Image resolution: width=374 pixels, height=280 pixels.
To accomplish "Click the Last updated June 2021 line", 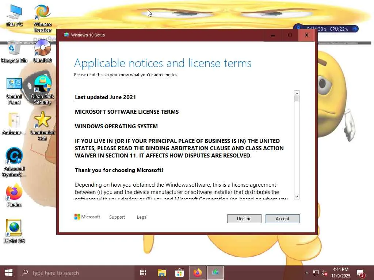I will tap(106, 97).
